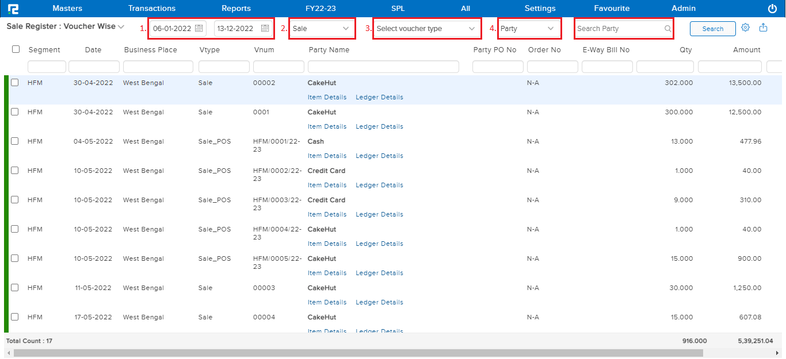Check the row for voucher HFM/0001/22-23
The width and height of the screenshot is (786, 359).
point(15,141)
